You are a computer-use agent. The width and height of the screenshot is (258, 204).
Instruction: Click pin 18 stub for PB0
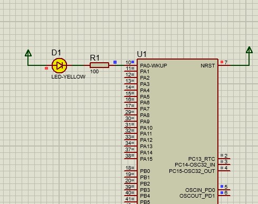[130, 171]
